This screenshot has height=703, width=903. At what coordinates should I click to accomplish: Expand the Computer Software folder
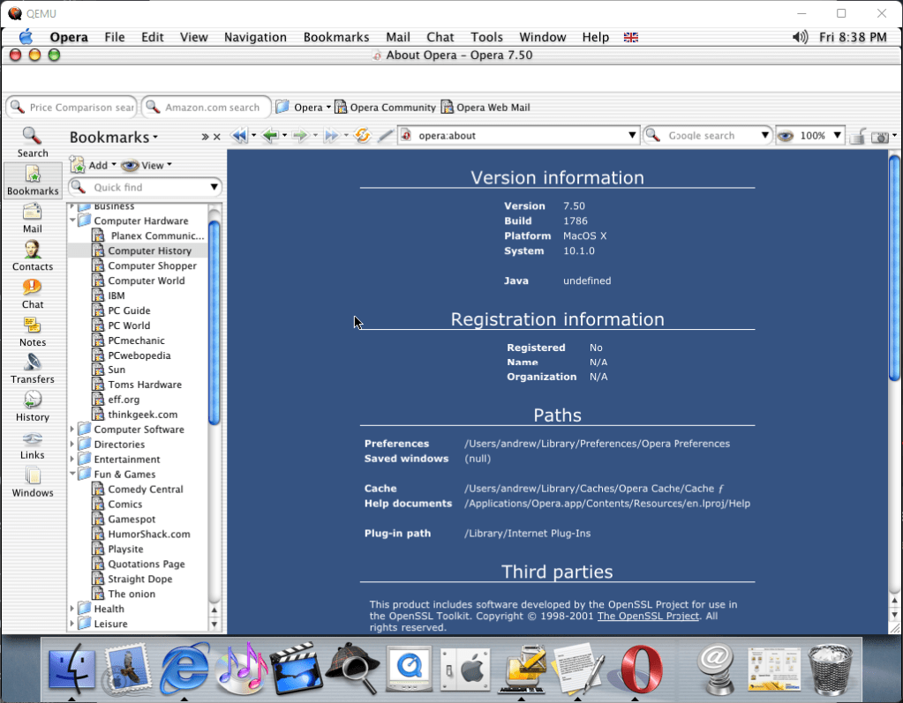tap(73, 430)
